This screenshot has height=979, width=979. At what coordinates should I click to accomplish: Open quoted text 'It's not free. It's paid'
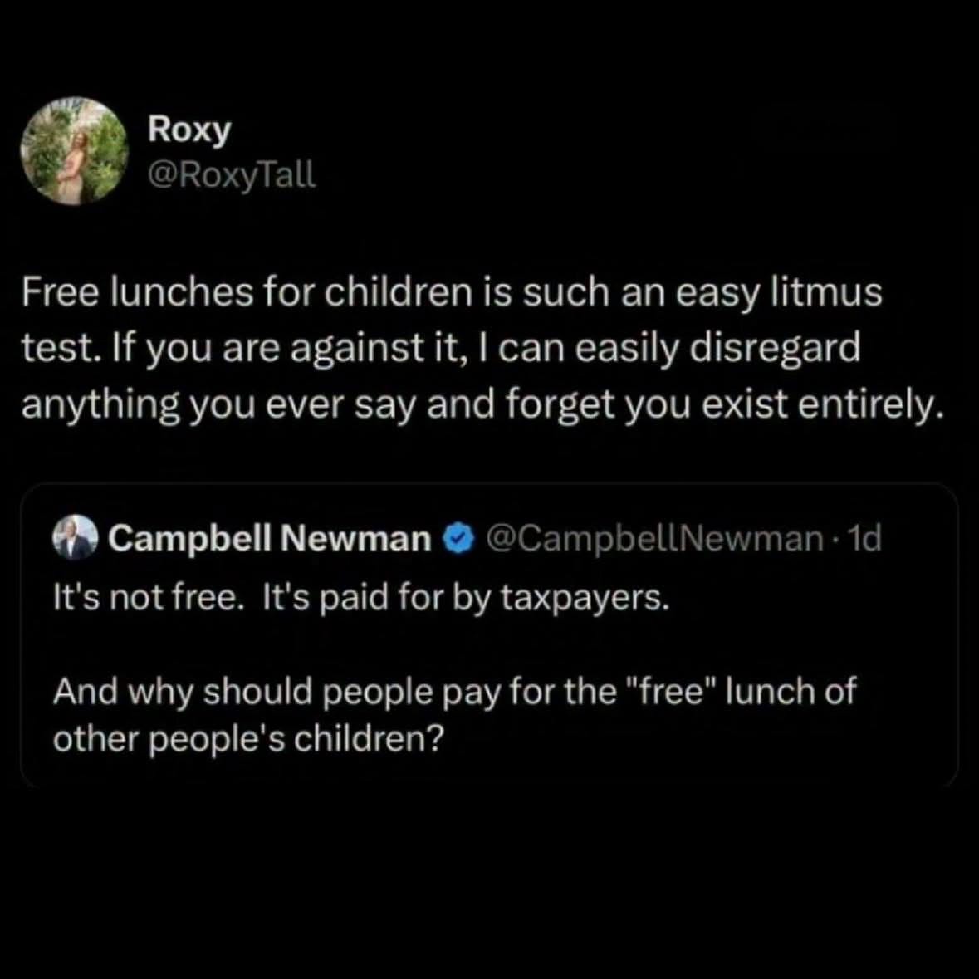pyautogui.click(x=361, y=598)
